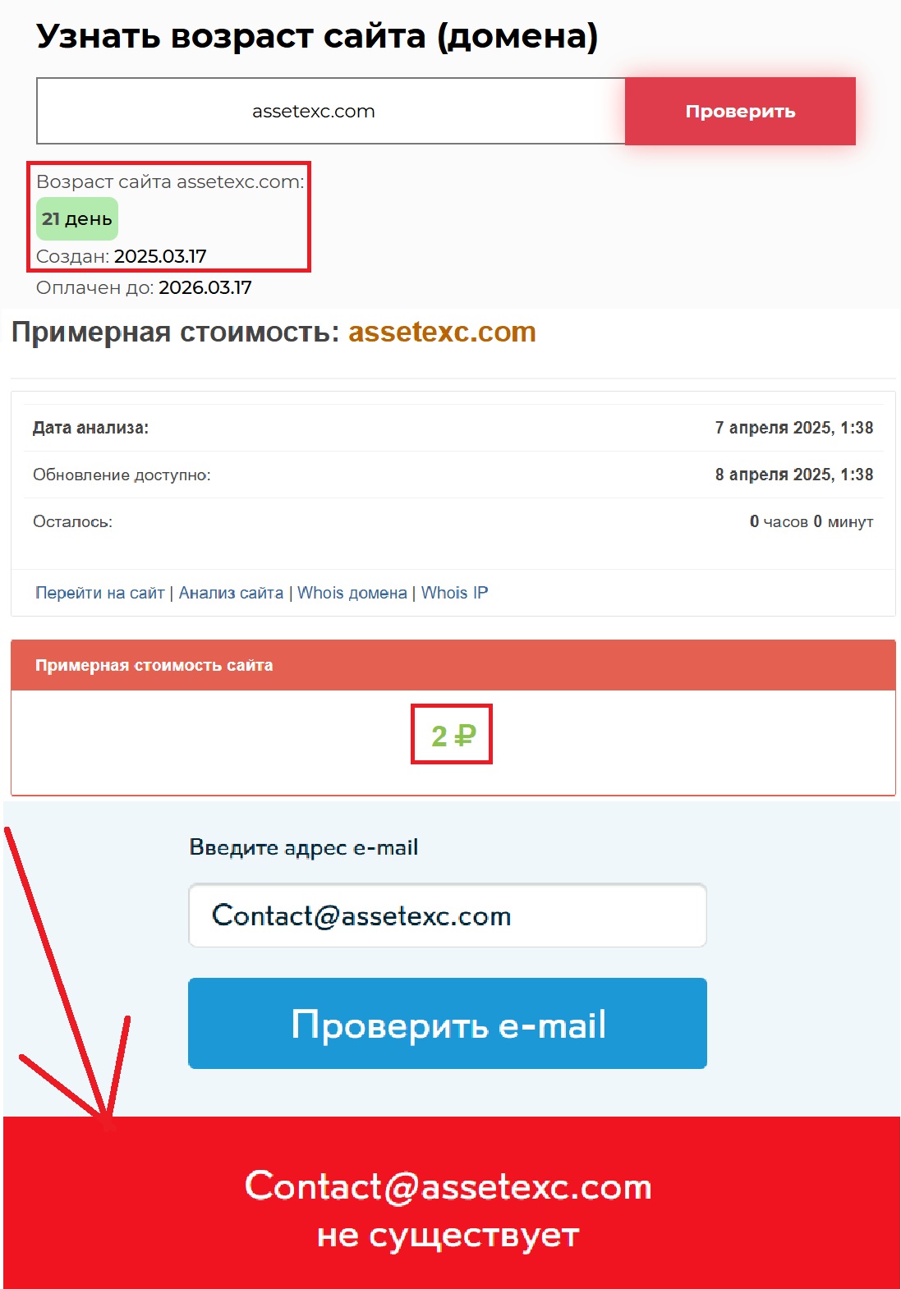Click the Осталось 0 часов 0 минут value
The image size is (901, 1289).
[811, 521]
